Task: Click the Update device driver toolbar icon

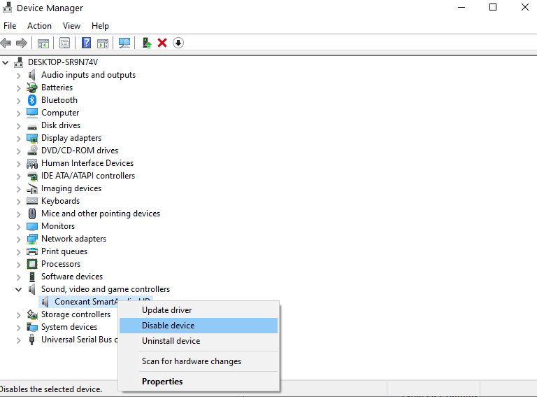Action: (147, 43)
